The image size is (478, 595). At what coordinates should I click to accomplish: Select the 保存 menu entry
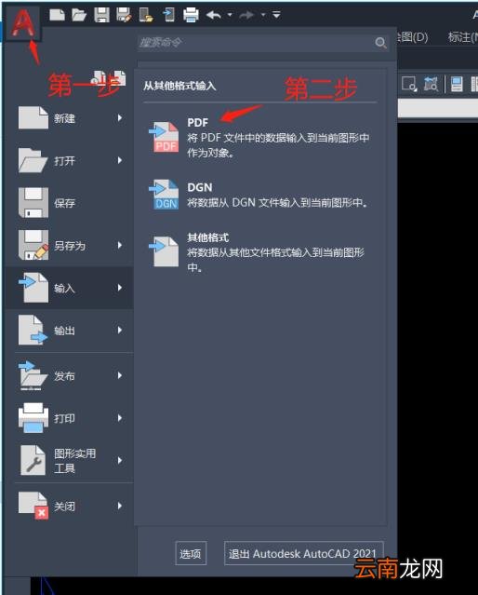pyautogui.click(x=70, y=203)
